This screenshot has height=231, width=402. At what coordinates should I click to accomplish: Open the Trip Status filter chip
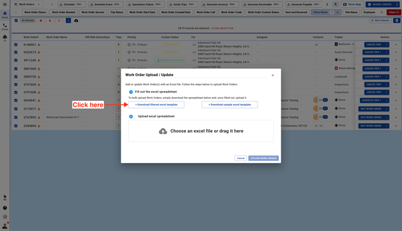pyautogui.click(x=117, y=13)
